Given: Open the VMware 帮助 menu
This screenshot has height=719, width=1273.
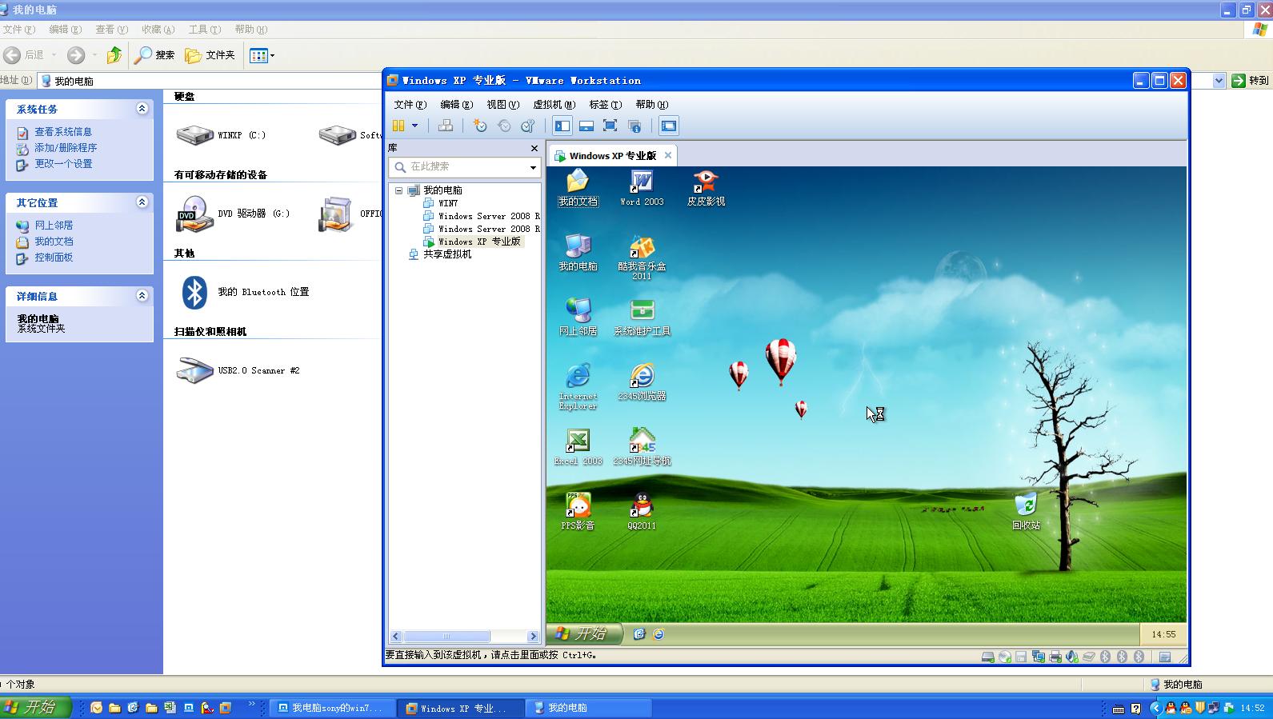Looking at the screenshot, I should point(651,104).
